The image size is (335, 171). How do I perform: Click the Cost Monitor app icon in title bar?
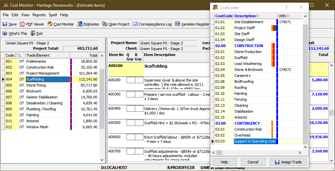[6, 5]
